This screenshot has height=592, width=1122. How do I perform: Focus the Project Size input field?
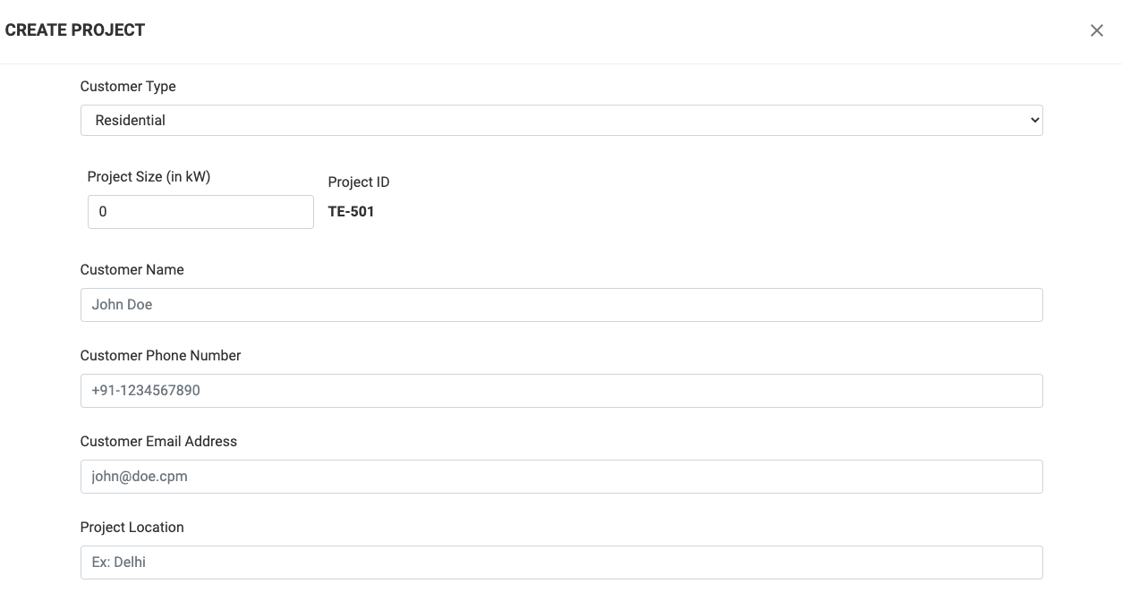point(200,212)
